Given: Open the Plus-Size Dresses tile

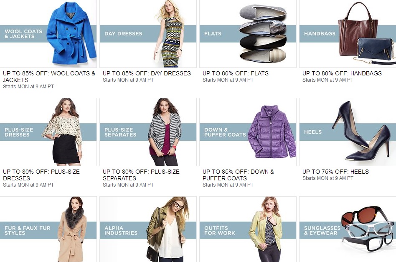Looking at the screenshot, I should [x=48, y=132].
